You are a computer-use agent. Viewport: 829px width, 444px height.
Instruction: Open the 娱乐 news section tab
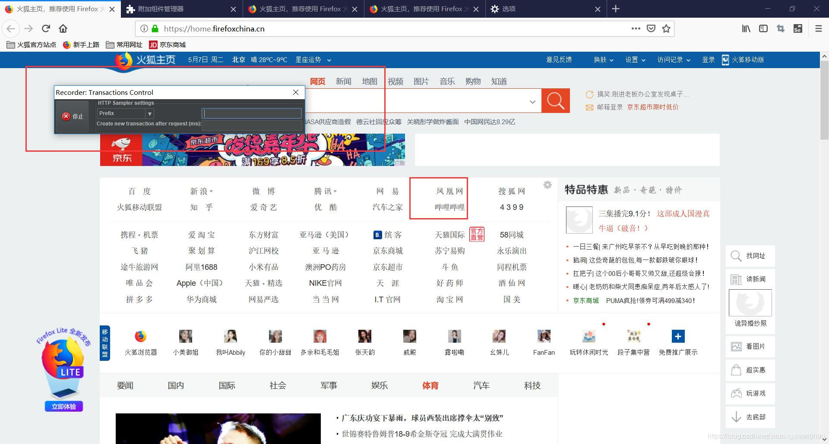click(x=380, y=385)
